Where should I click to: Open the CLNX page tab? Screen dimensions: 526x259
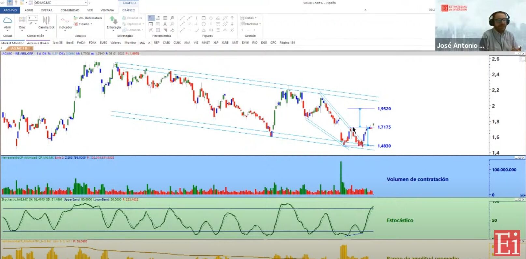click(x=177, y=43)
